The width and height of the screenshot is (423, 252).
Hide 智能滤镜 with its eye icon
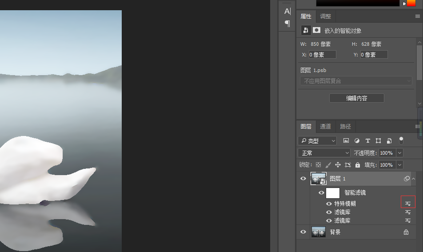[x=321, y=192]
